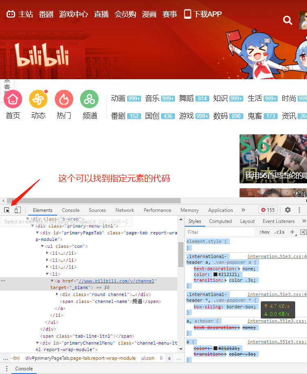Select the Computed sub-tab

tap(220, 221)
